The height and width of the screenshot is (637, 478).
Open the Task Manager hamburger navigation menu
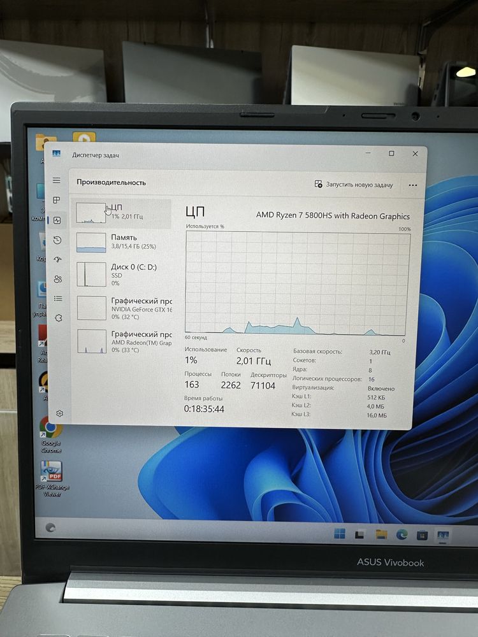(57, 180)
